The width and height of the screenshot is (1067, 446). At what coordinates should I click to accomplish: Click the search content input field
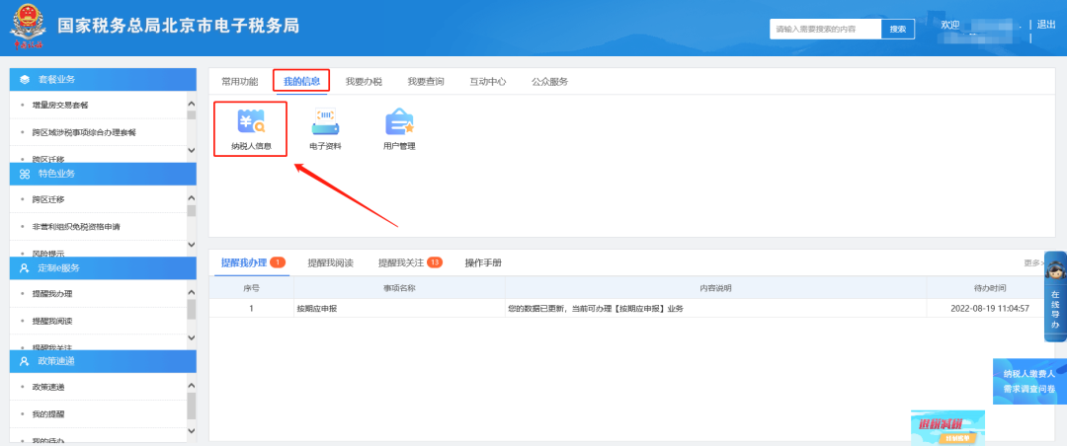824,30
